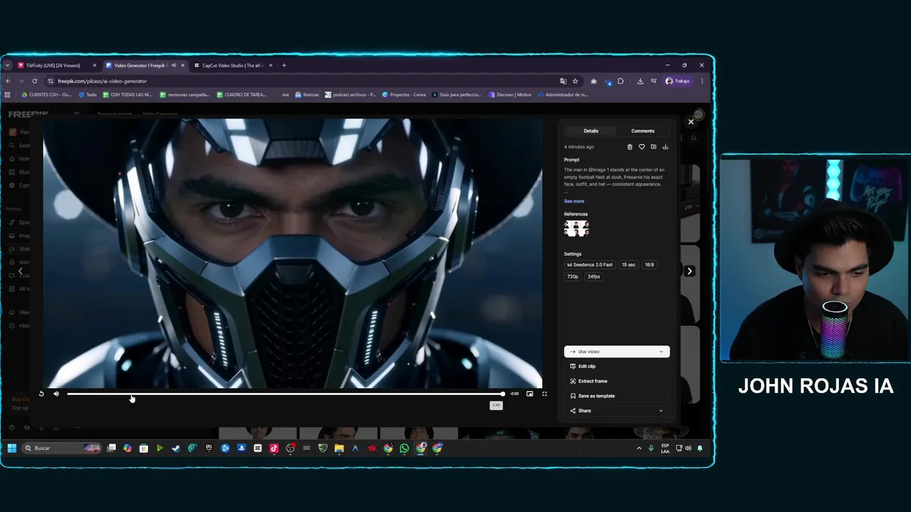Open browser extensions puzzle icon
The width and height of the screenshot is (911, 512).
621,81
